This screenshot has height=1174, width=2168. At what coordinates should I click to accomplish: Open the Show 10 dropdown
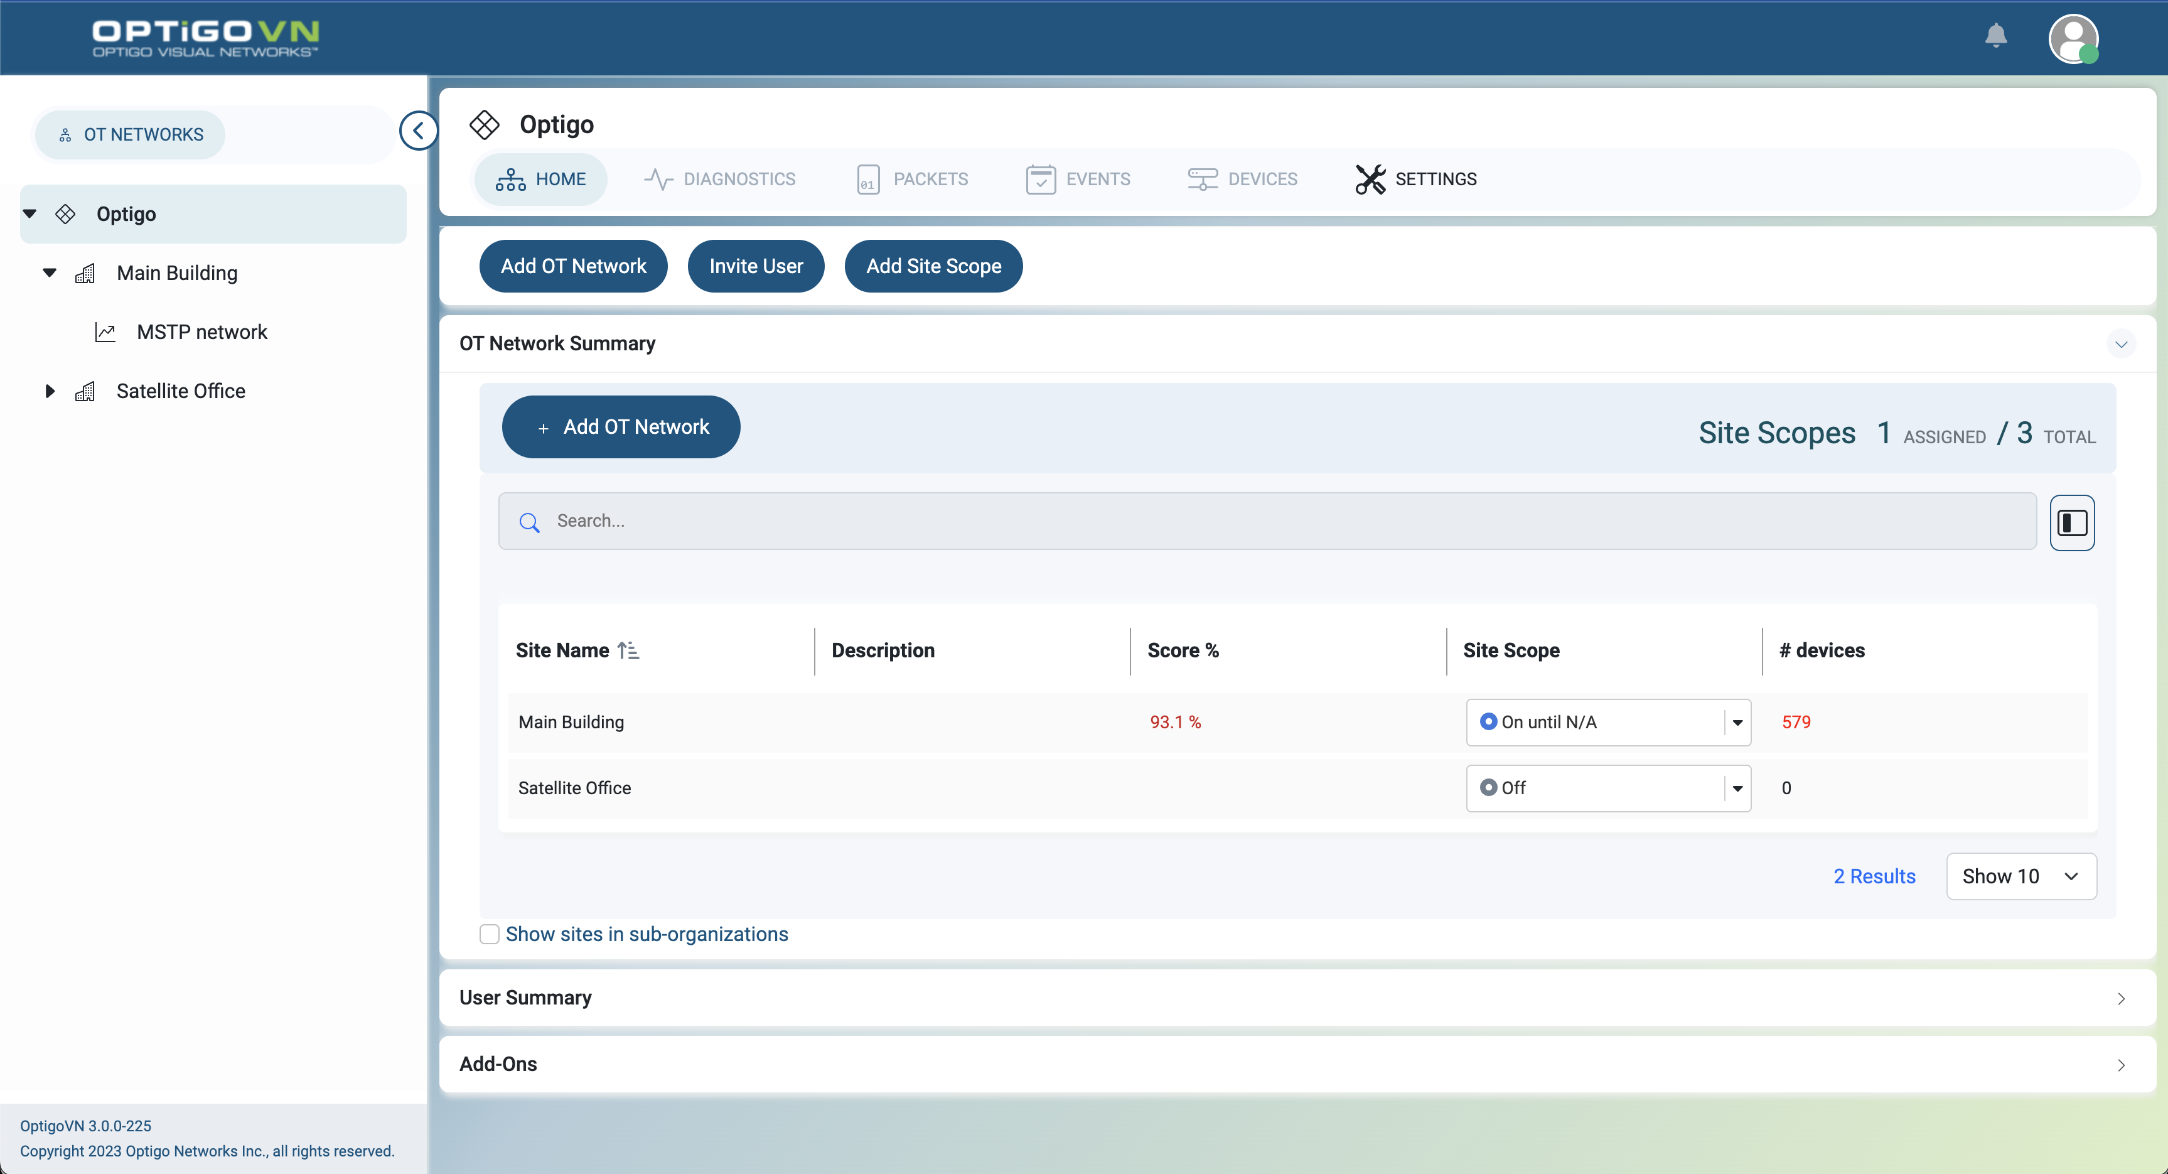[x=2020, y=876]
